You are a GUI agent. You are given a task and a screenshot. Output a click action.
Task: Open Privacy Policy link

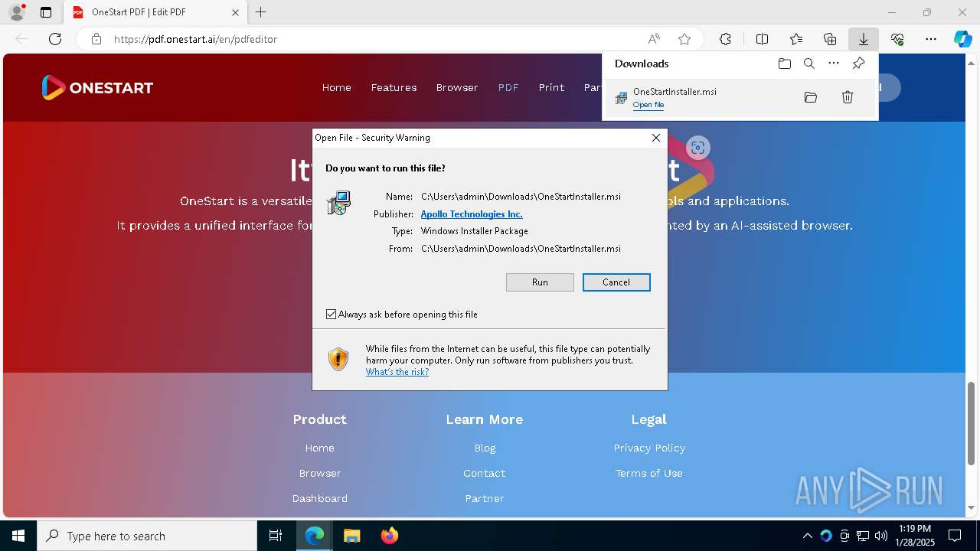[x=649, y=448]
